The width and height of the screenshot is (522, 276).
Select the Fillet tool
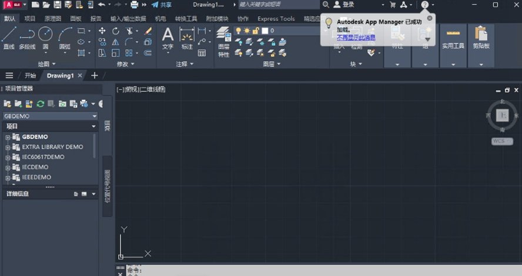coord(129,42)
